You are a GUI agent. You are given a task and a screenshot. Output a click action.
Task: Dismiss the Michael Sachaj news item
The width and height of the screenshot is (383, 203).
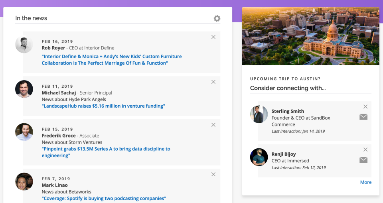coord(213,82)
